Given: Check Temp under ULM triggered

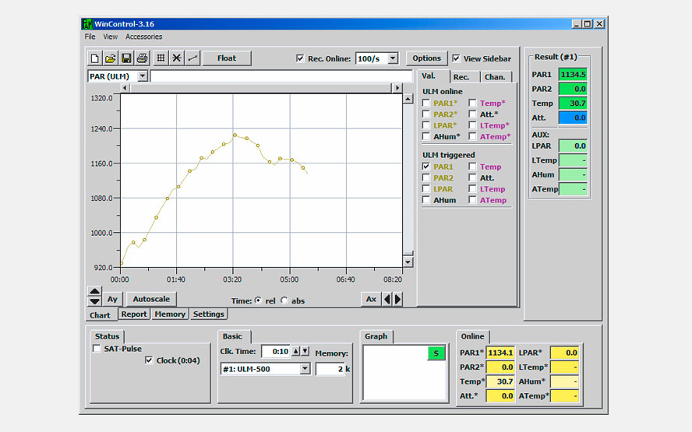Looking at the screenshot, I should (472, 167).
